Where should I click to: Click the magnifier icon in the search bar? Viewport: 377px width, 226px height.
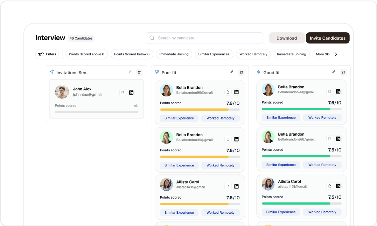point(152,38)
